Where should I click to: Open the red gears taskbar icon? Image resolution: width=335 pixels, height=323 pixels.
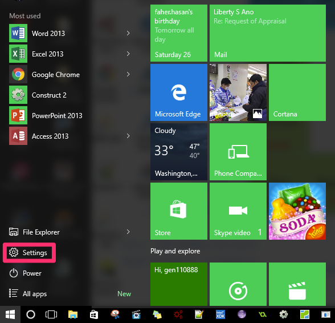178,314
